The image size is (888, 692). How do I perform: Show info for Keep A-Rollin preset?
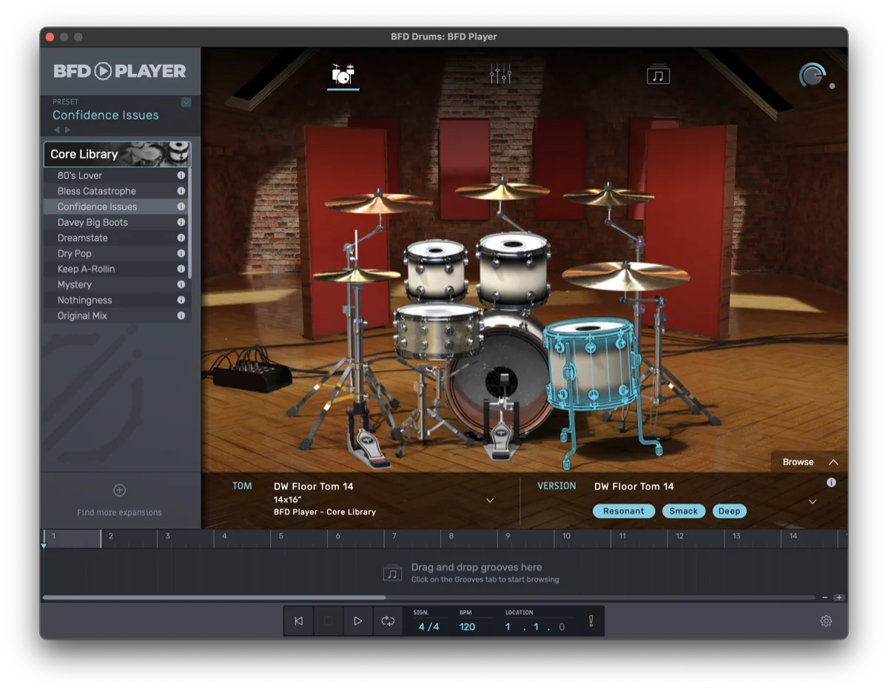click(x=181, y=269)
